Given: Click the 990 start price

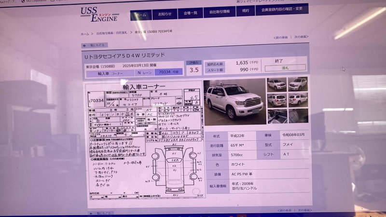Looking at the screenshot, I should click(244, 69).
